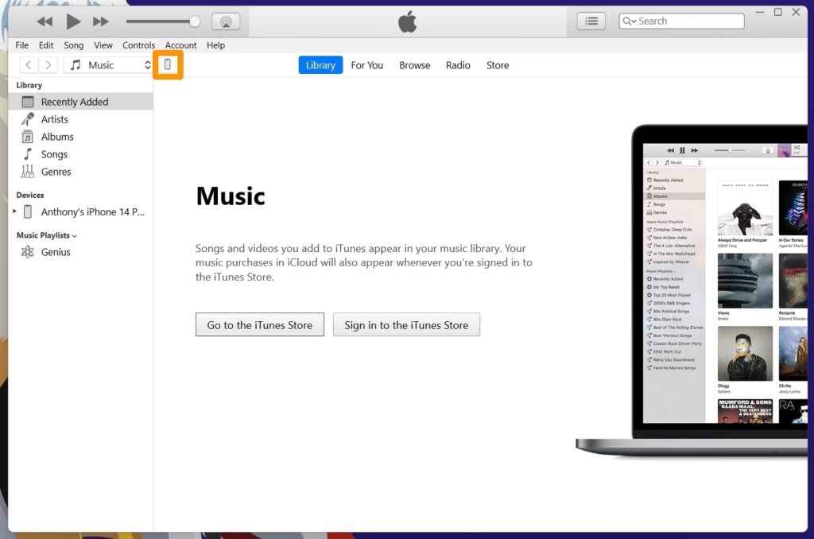Click the Fast-forward next track button

pyautogui.click(x=101, y=21)
